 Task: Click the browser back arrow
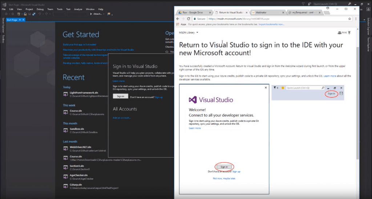tap(178, 19)
